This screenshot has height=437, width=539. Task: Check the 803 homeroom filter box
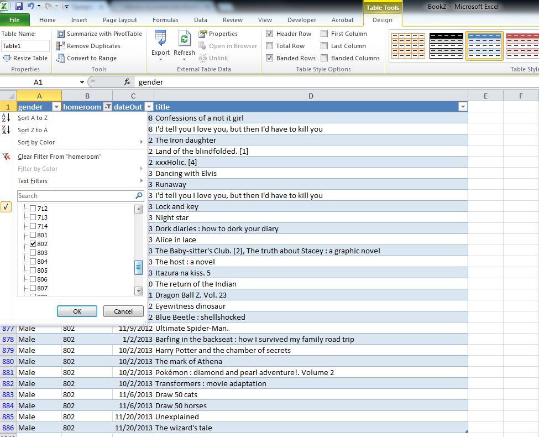[x=33, y=253]
